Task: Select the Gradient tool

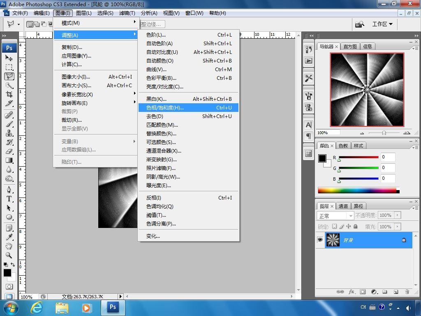Action: pos(9,160)
